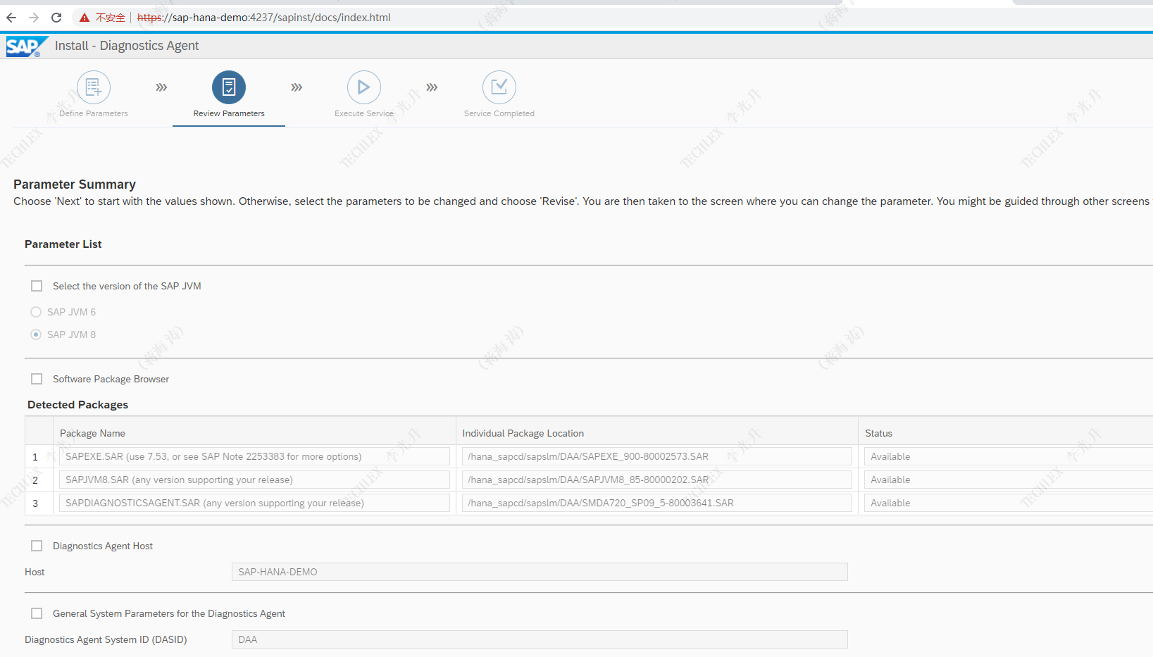The image size is (1153, 657).
Task: Click the SAPEXE_900-80002573.SAR location field
Action: tap(656, 456)
